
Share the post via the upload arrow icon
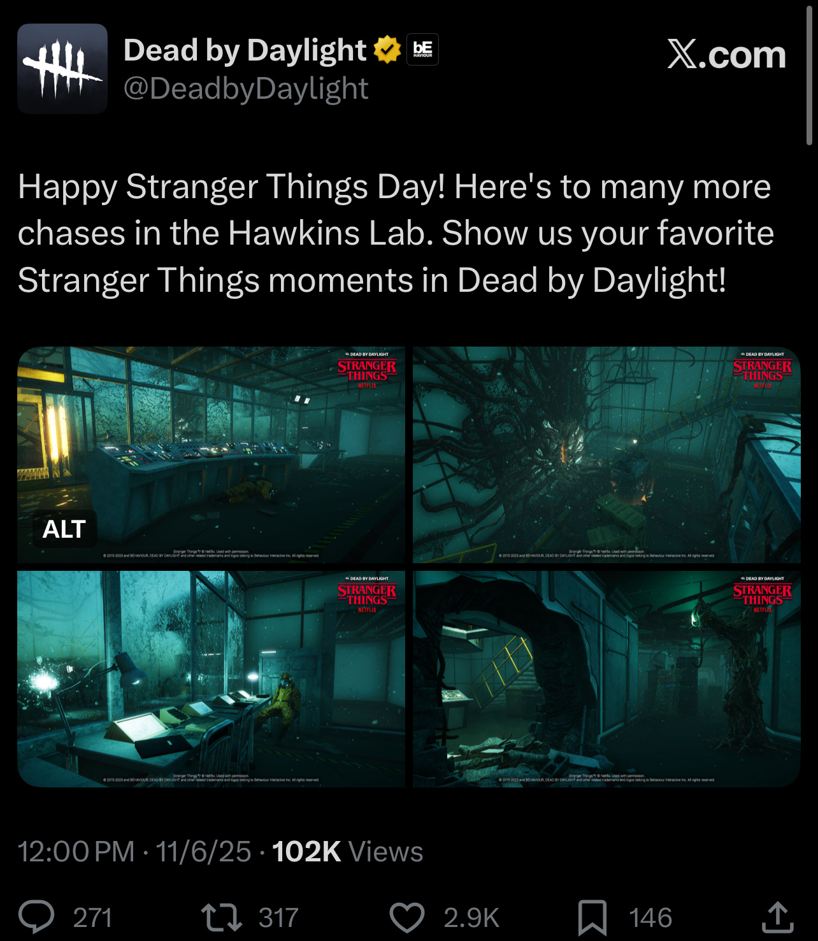pos(778,917)
